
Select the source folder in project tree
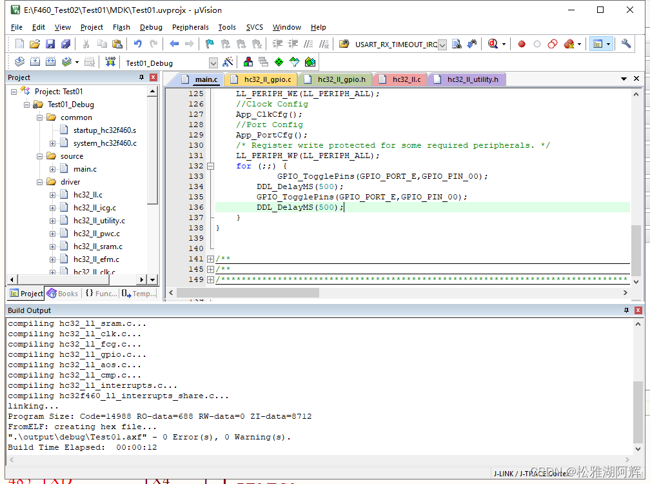[72, 156]
